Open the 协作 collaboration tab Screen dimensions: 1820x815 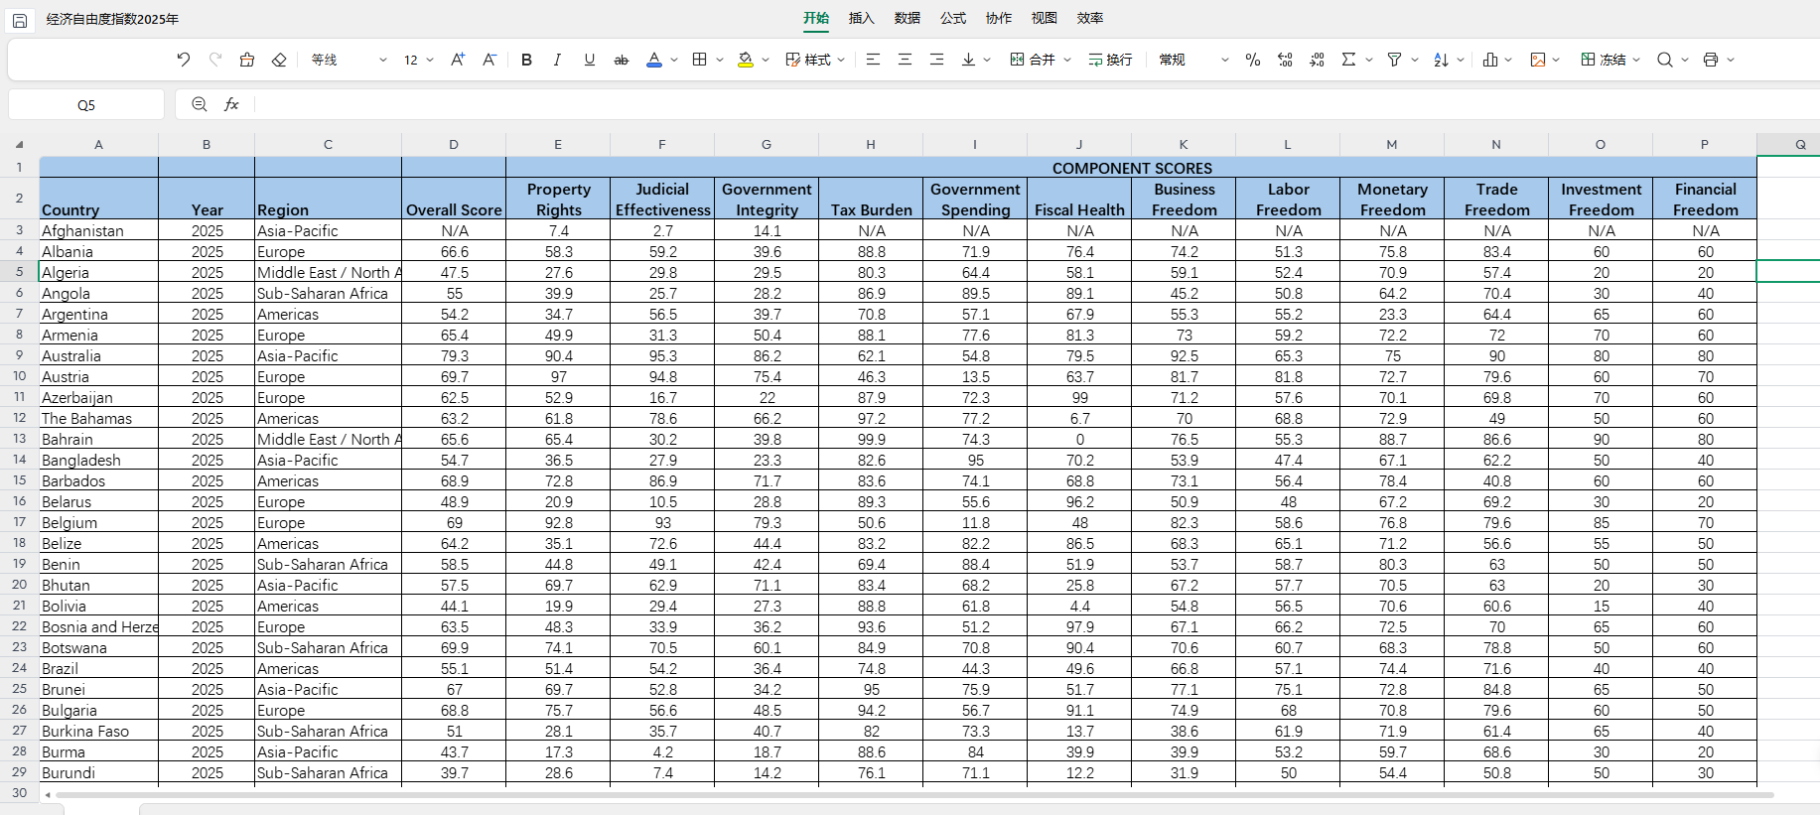(999, 18)
